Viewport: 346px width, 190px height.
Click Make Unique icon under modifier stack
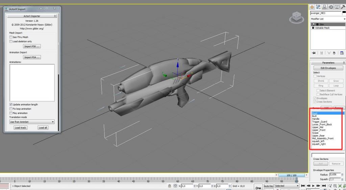(x=329, y=53)
